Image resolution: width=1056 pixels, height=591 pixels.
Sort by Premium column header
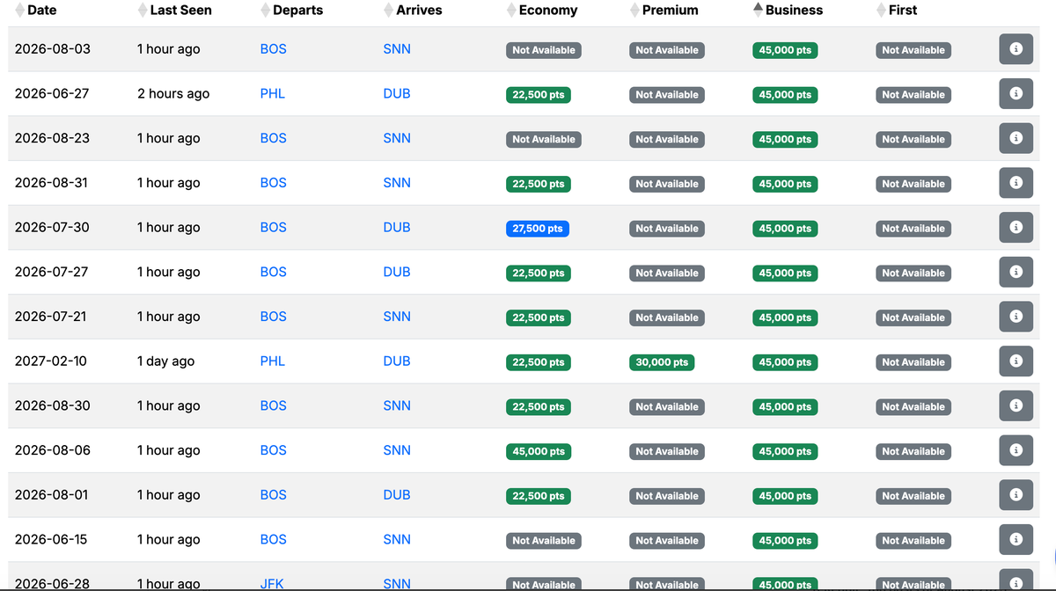[x=670, y=11]
